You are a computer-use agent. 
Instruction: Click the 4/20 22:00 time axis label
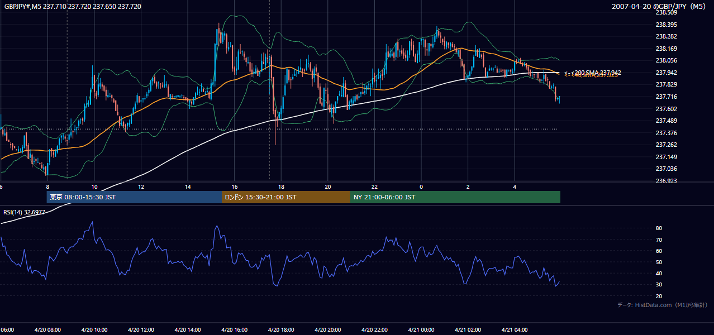click(374, 330)
